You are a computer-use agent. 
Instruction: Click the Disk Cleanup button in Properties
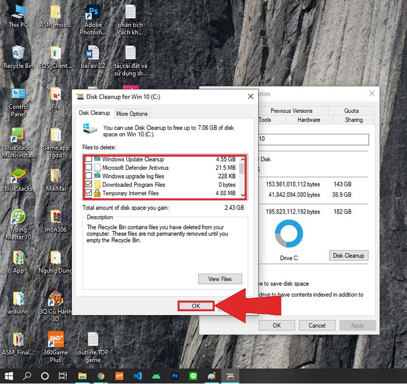click(x=348, y=255)
